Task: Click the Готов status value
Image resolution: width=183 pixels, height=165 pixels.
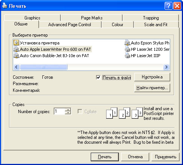Action: pos(48,77)
